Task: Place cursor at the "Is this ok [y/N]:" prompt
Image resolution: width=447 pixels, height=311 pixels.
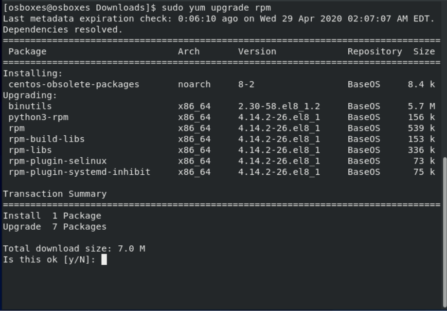Action: (x=104, y=260)
